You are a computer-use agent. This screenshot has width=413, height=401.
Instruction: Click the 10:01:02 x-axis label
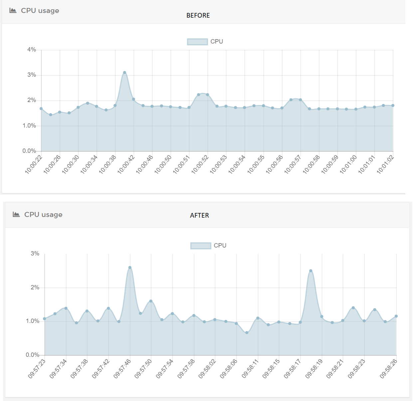(385, 164)
